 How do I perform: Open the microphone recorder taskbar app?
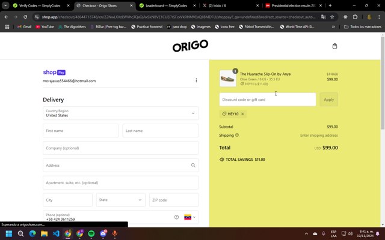pos(115,233)
